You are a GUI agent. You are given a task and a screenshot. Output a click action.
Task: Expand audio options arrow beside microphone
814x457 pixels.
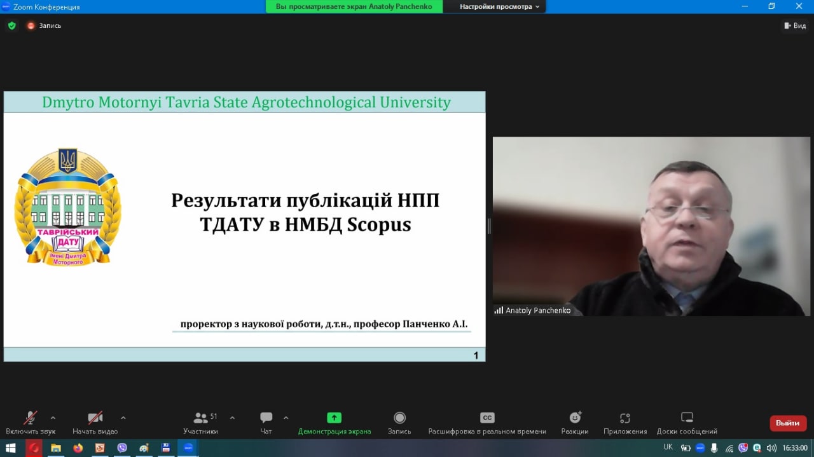53,418
